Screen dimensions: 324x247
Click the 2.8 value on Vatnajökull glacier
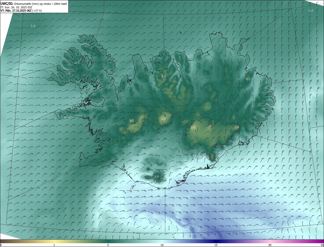tap(193, 128)
